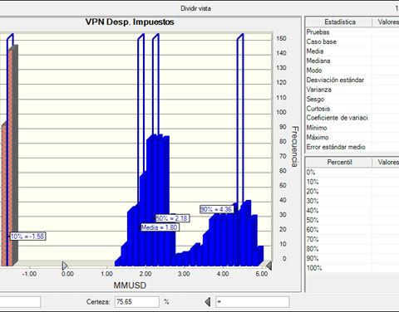The height and width of the screenshot is (312, 399).
Task: Select the 90% = 4.36 marker label
Action: 216,209
